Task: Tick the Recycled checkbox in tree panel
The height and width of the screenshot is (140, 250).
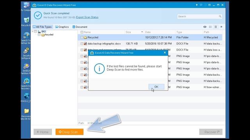Action: (x=39, y=35)
